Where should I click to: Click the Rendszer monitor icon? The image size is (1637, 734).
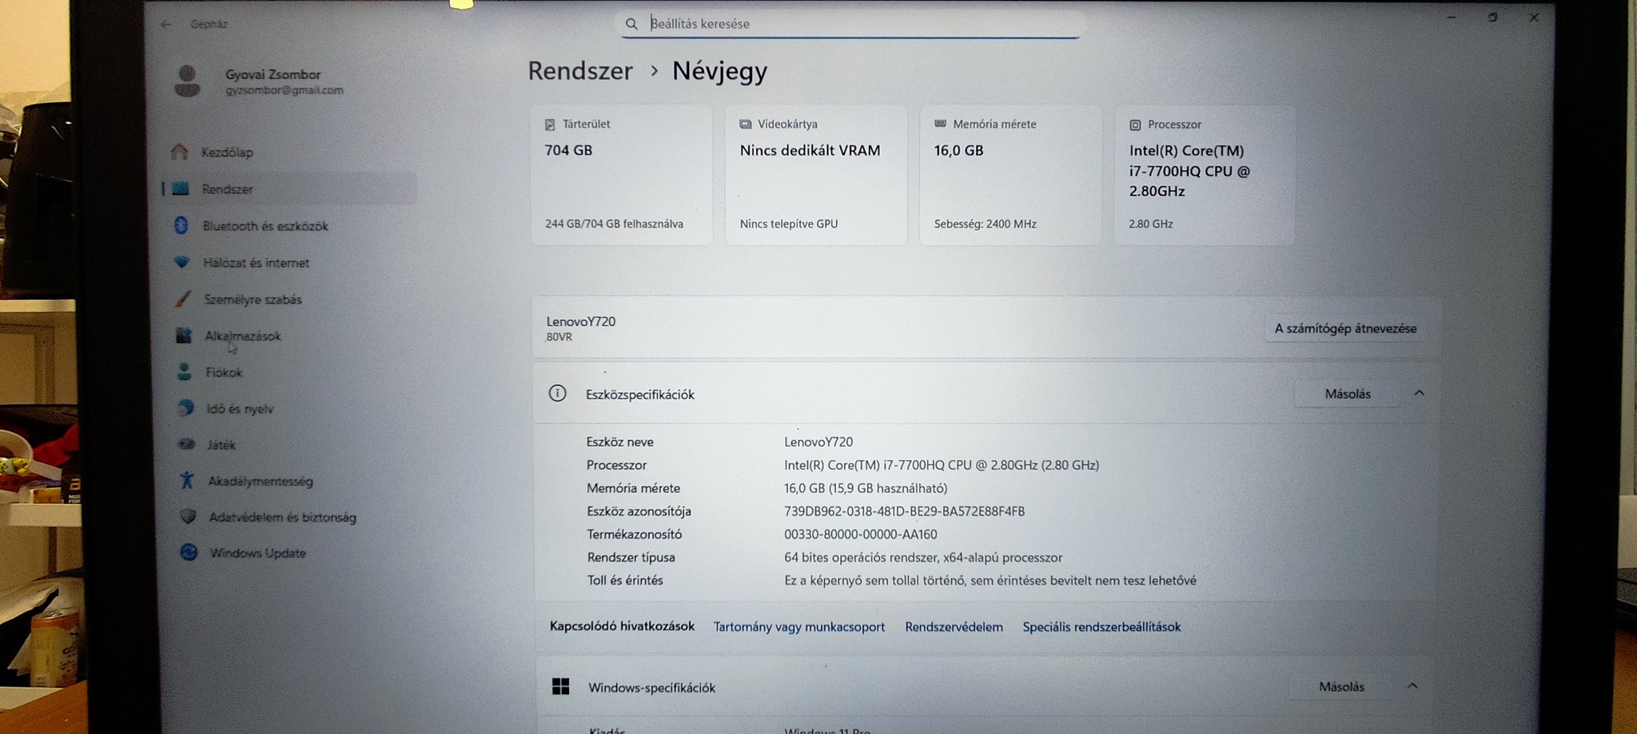181,188
